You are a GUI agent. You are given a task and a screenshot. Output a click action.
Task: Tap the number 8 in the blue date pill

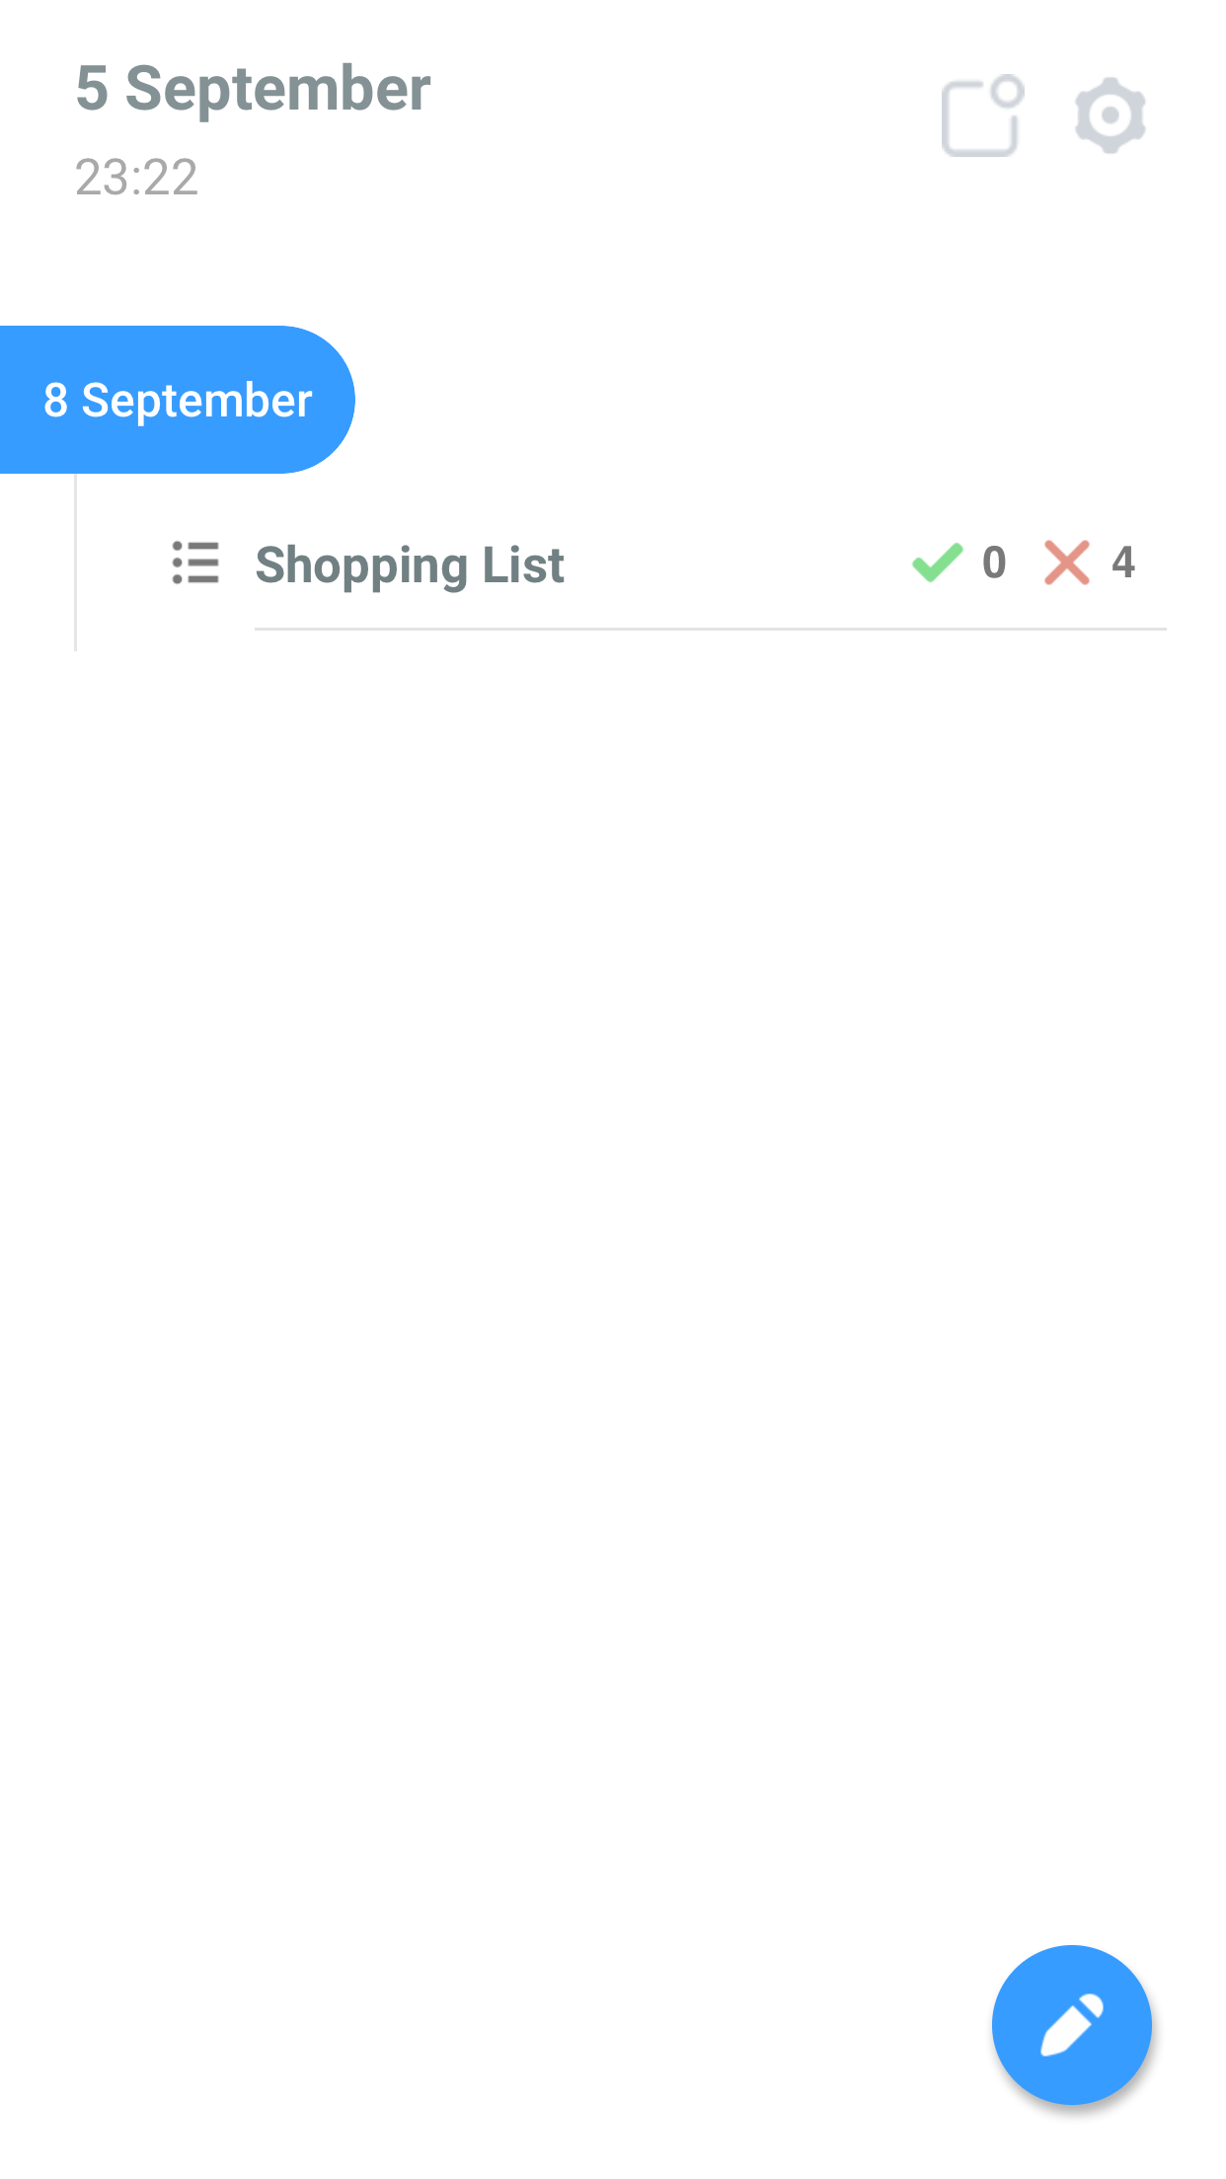[x=55, y=400]
